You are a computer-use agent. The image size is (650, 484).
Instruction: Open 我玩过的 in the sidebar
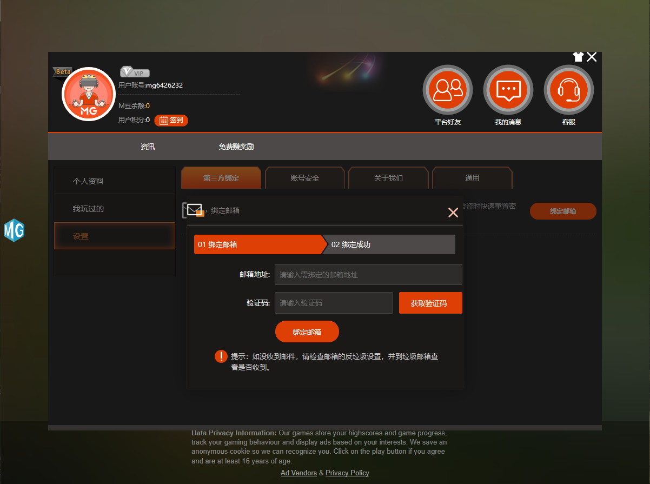(x=88, y=209)
